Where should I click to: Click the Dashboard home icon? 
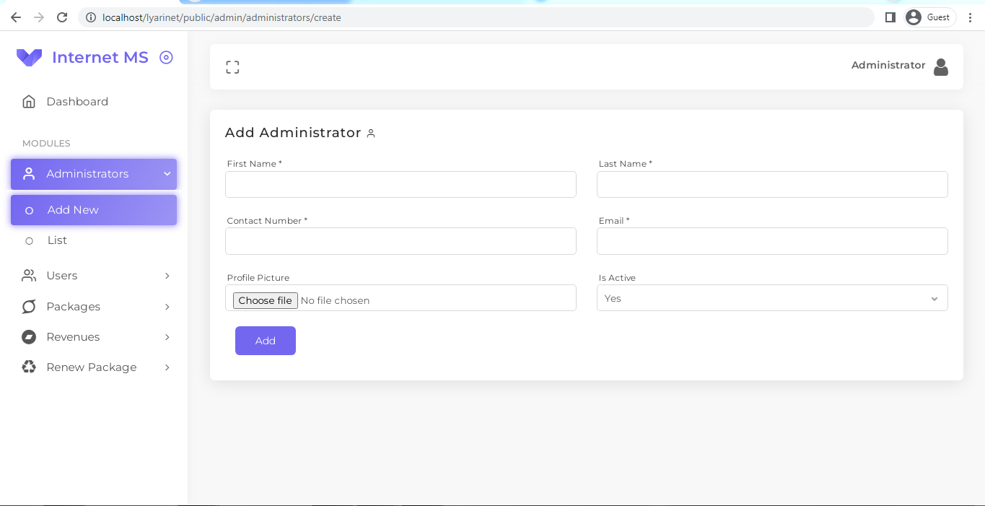tap(29, 101)
